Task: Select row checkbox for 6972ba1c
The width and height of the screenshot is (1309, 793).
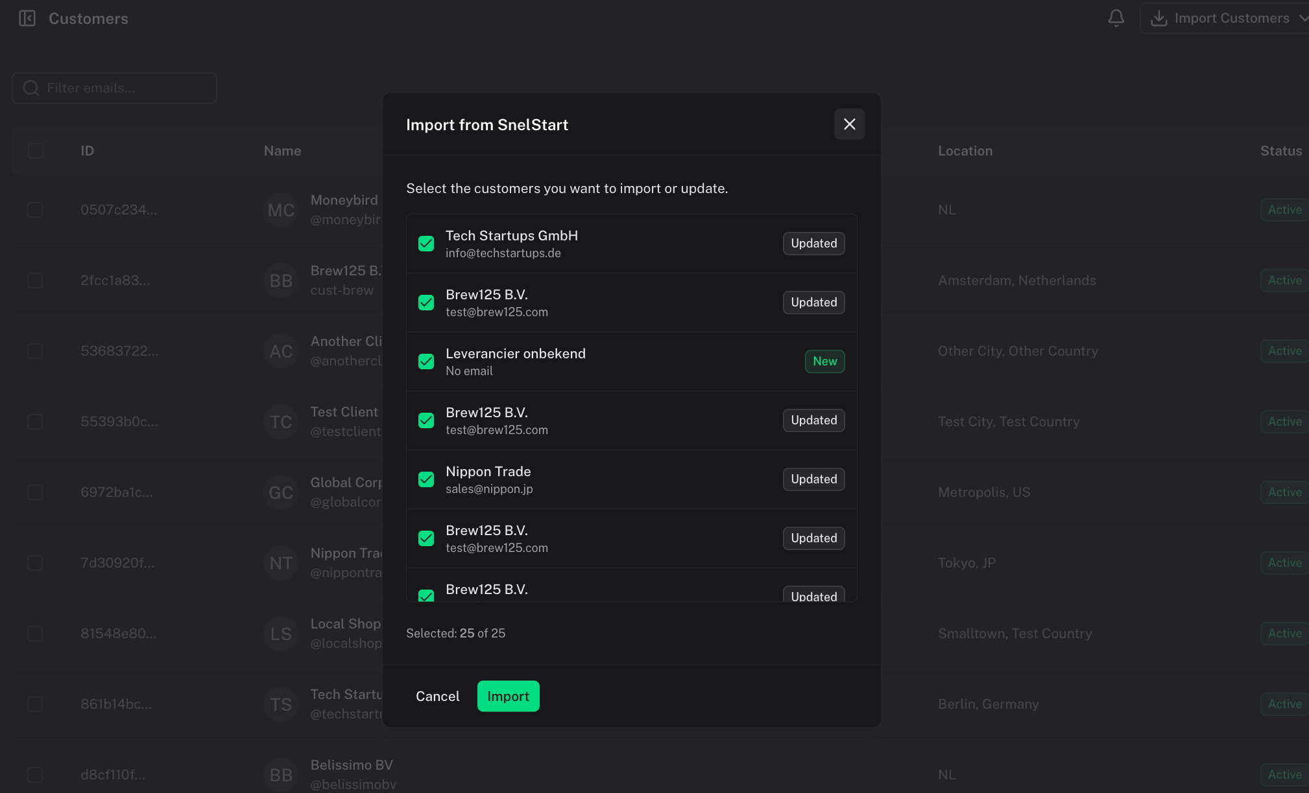Action: [x=35, y=492]
